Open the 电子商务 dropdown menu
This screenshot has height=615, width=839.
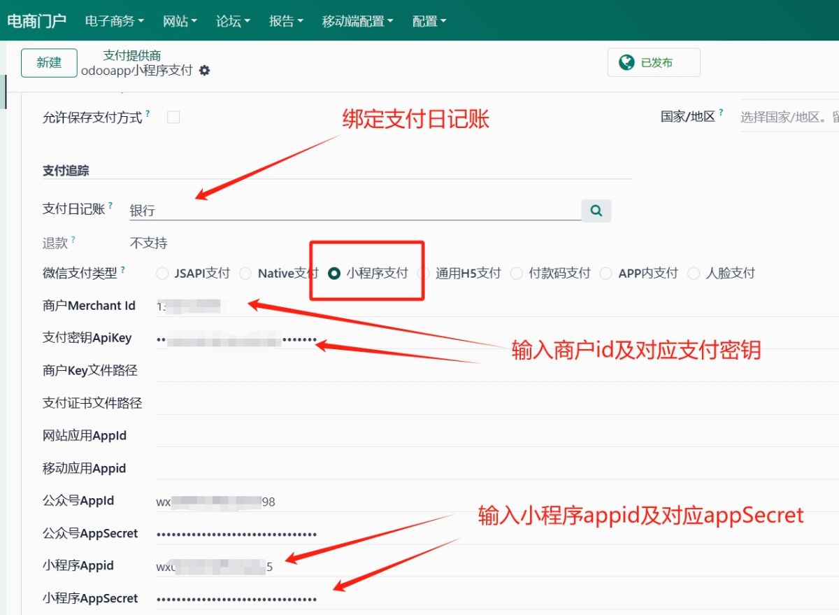click(114, 21)
